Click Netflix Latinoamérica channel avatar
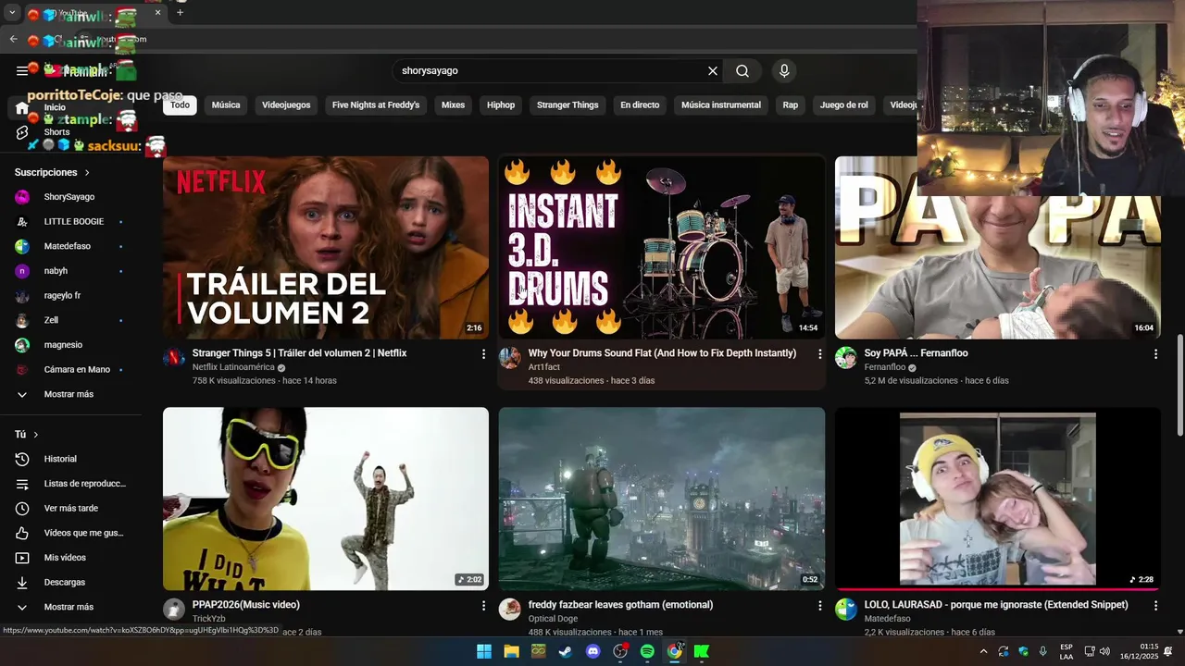 pos(174,358)
